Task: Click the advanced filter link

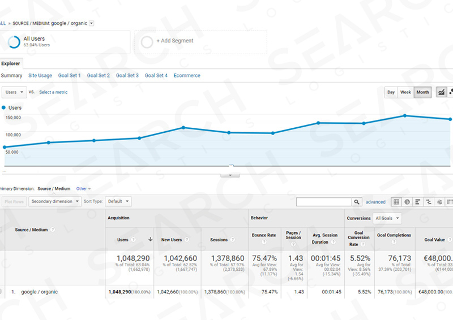Action: click(375, 202)
